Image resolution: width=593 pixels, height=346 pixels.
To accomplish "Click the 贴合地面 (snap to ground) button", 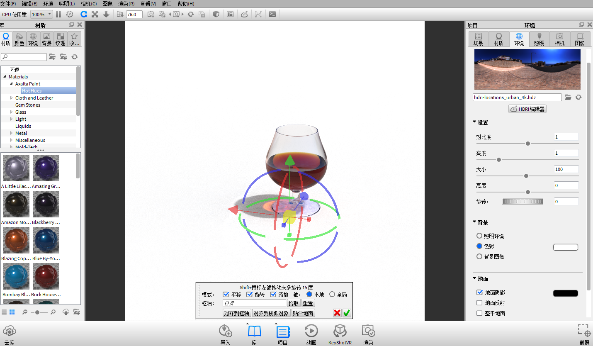I will [x=303, y=313].
